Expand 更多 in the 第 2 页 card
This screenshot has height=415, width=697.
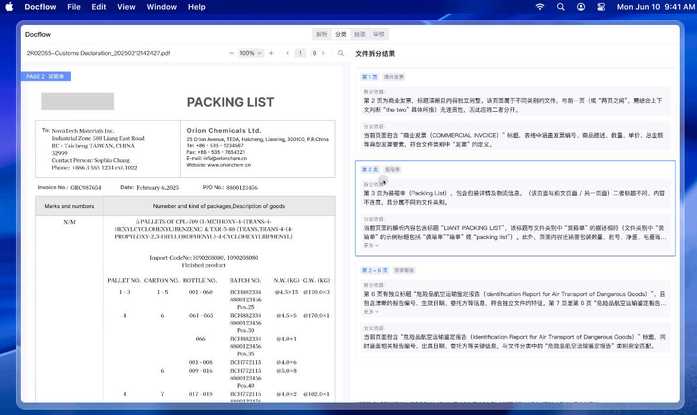point(371,246)
